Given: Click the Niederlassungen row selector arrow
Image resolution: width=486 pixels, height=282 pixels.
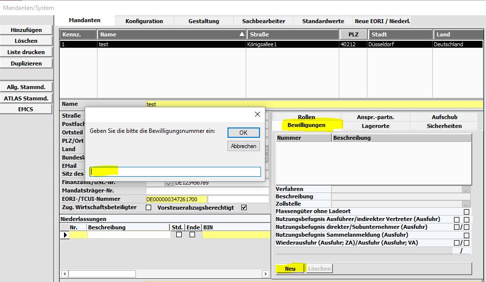Looking at the screenshot, I should coord(65,235).
